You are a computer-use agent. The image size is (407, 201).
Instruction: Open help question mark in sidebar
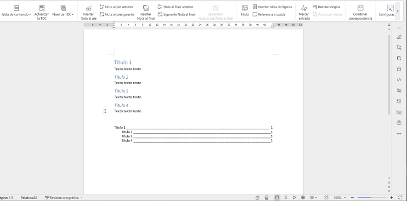click(x=399, y=123)
